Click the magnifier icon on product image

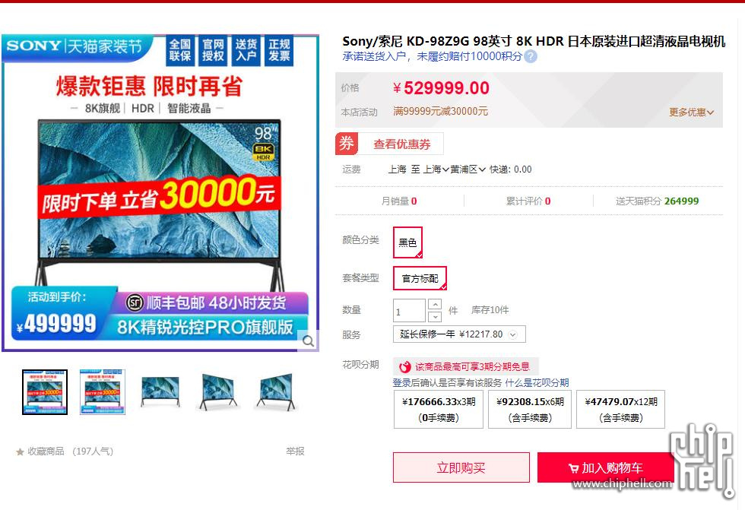click(x=308, y=341)
